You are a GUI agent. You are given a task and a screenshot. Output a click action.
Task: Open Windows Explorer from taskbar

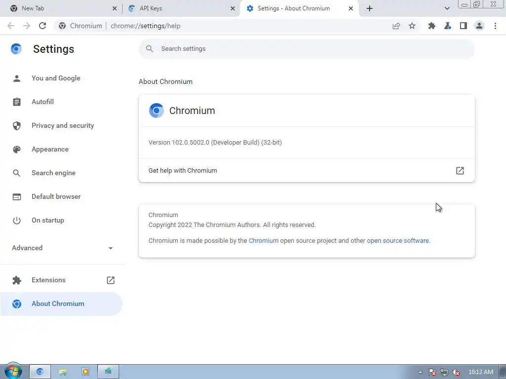63,372
